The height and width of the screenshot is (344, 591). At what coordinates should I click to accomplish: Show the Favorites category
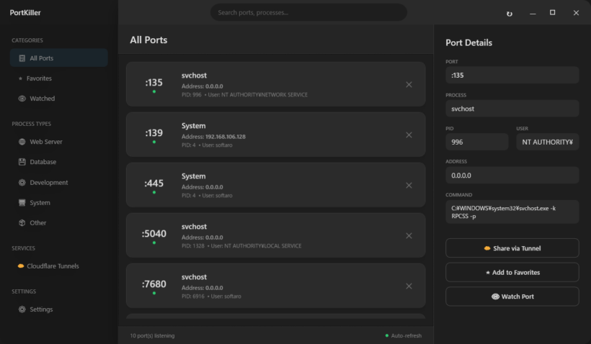click(x=39, y=78)
